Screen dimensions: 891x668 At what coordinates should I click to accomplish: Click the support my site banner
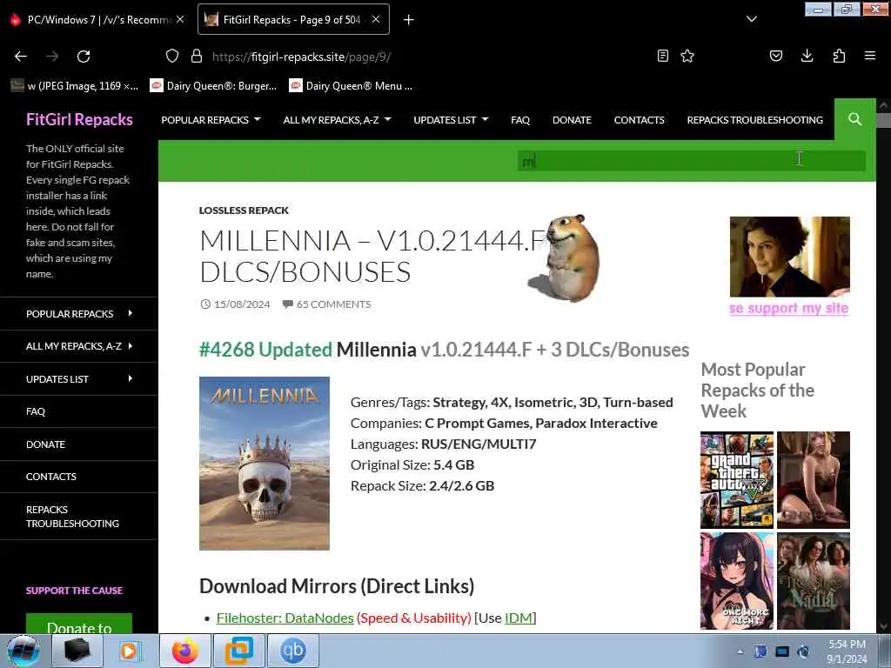[x=790, y=265]
